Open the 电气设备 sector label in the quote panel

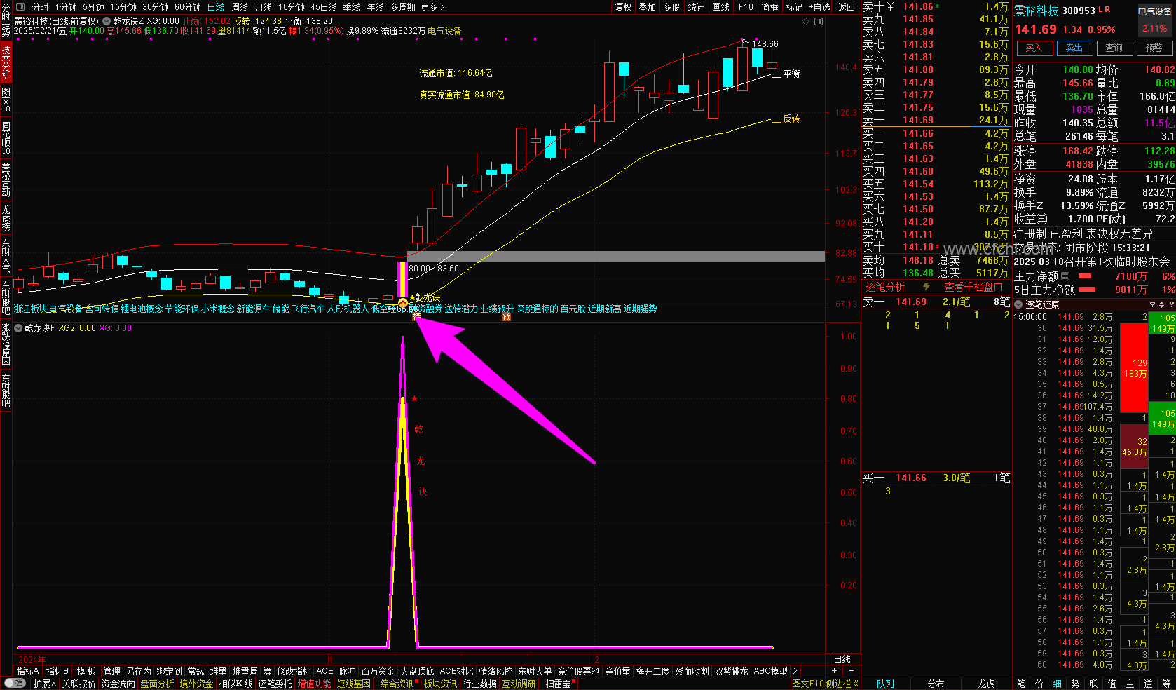[1154, 12]
